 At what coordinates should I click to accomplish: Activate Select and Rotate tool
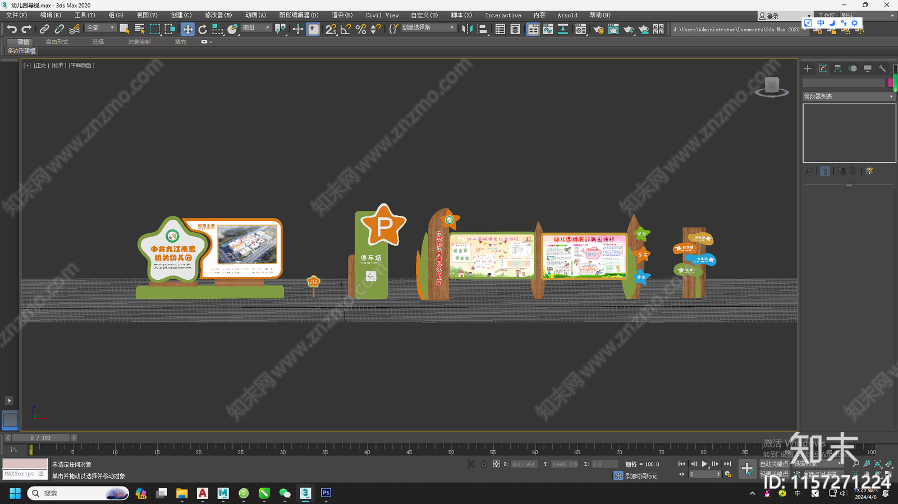pos(203,29)
